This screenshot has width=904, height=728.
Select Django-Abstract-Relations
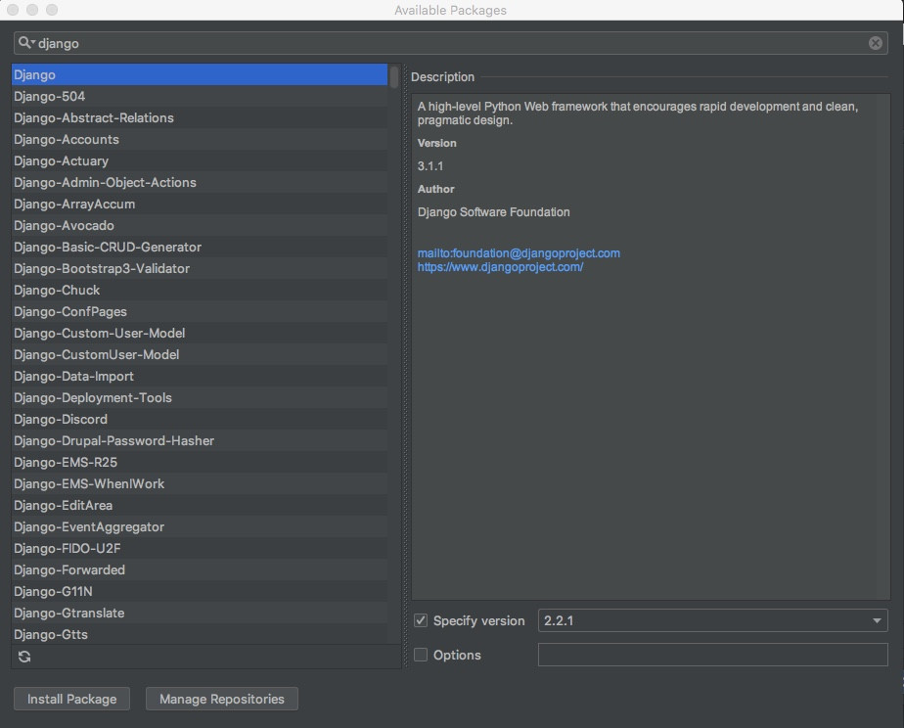(200, 117)
